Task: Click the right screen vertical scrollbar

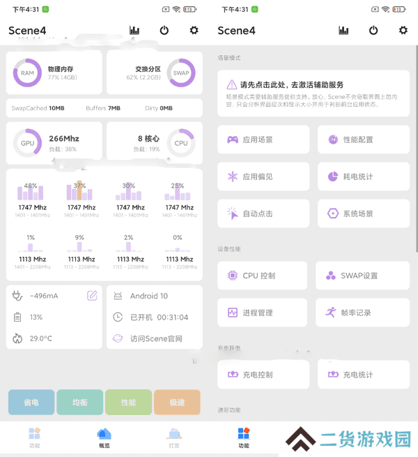Action: tap(417, 149)
